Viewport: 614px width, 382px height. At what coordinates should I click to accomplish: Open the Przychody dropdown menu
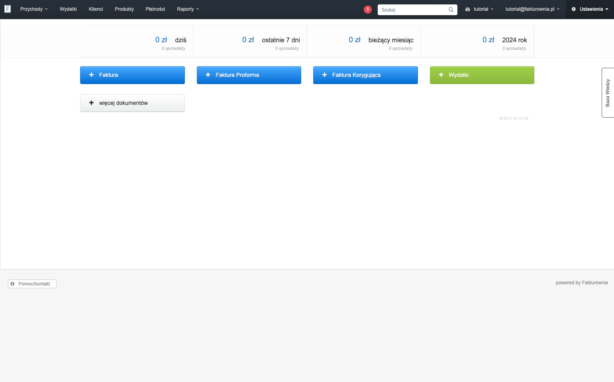34,9
